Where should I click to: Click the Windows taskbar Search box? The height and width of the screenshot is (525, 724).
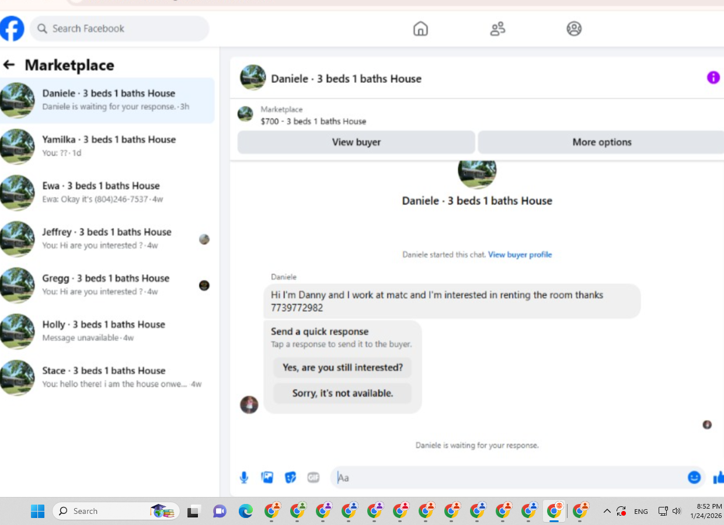pyautogui.click(x=116, y=511)
